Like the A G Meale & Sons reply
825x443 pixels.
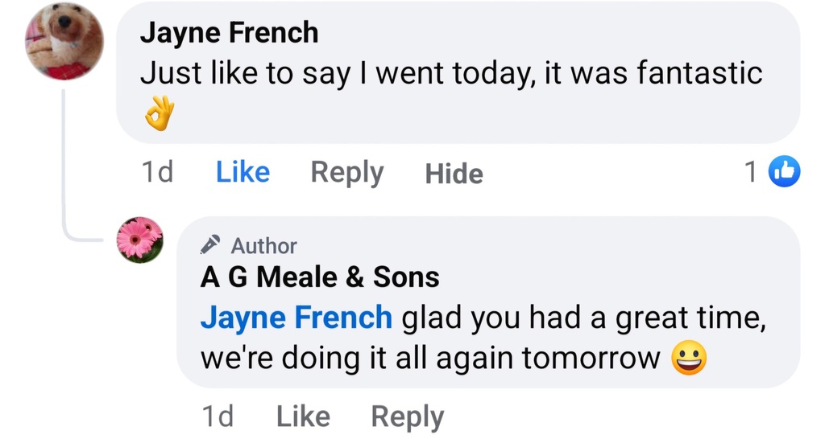click(x=303, y=416)
